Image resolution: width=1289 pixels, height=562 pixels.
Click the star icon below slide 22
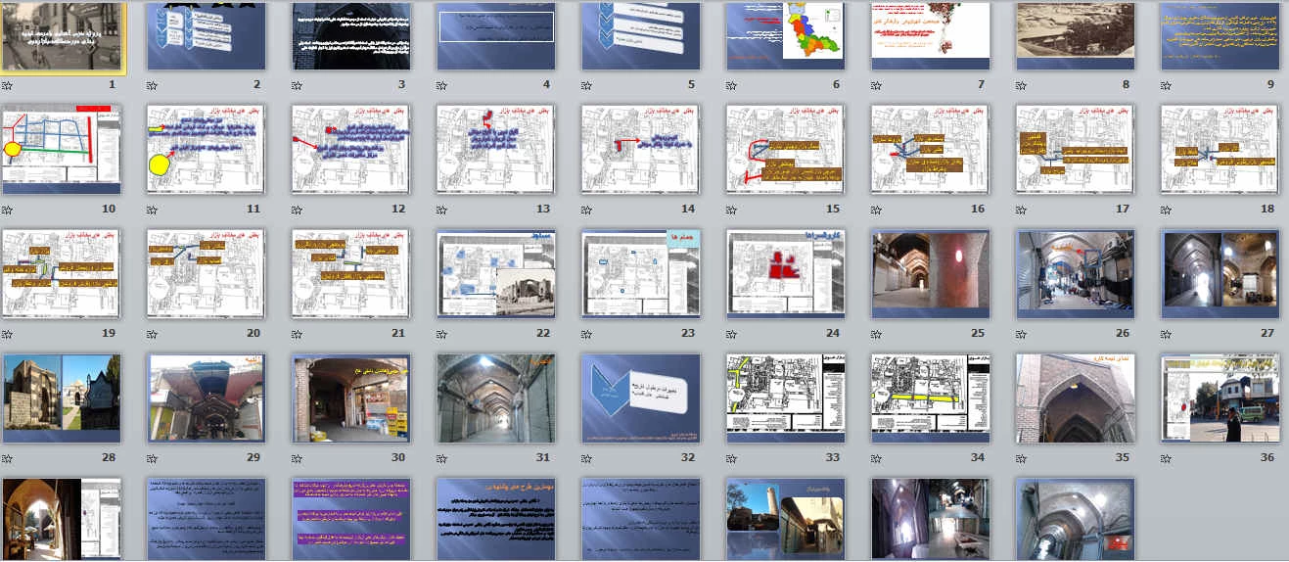pos(442,334)
